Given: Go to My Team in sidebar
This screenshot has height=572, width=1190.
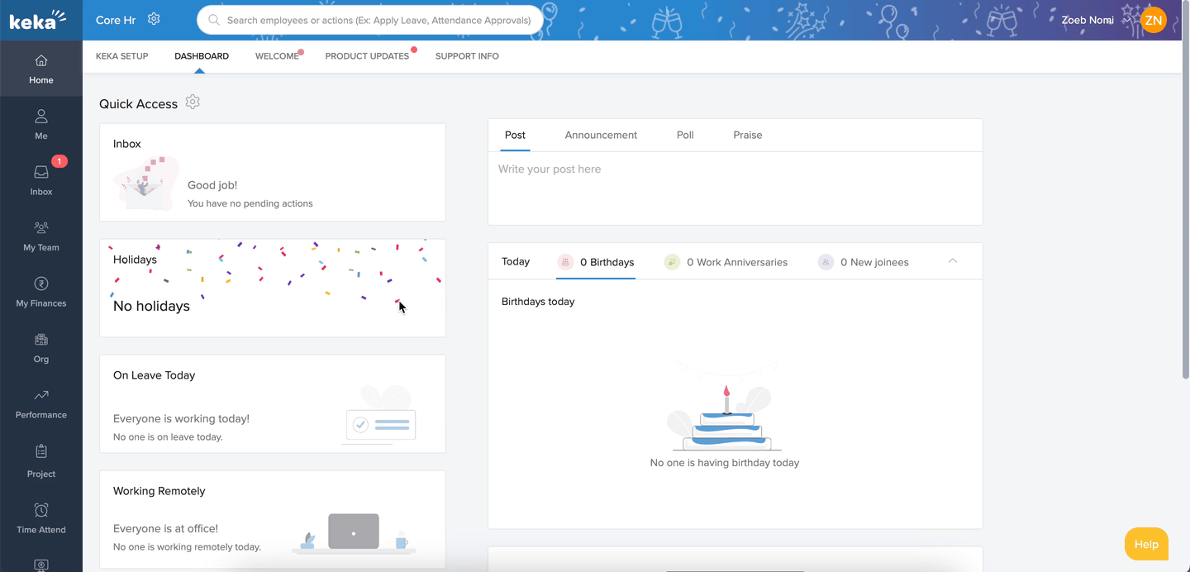Looking at the screenshot, I should pyautogui.click(x=41, y=236).
